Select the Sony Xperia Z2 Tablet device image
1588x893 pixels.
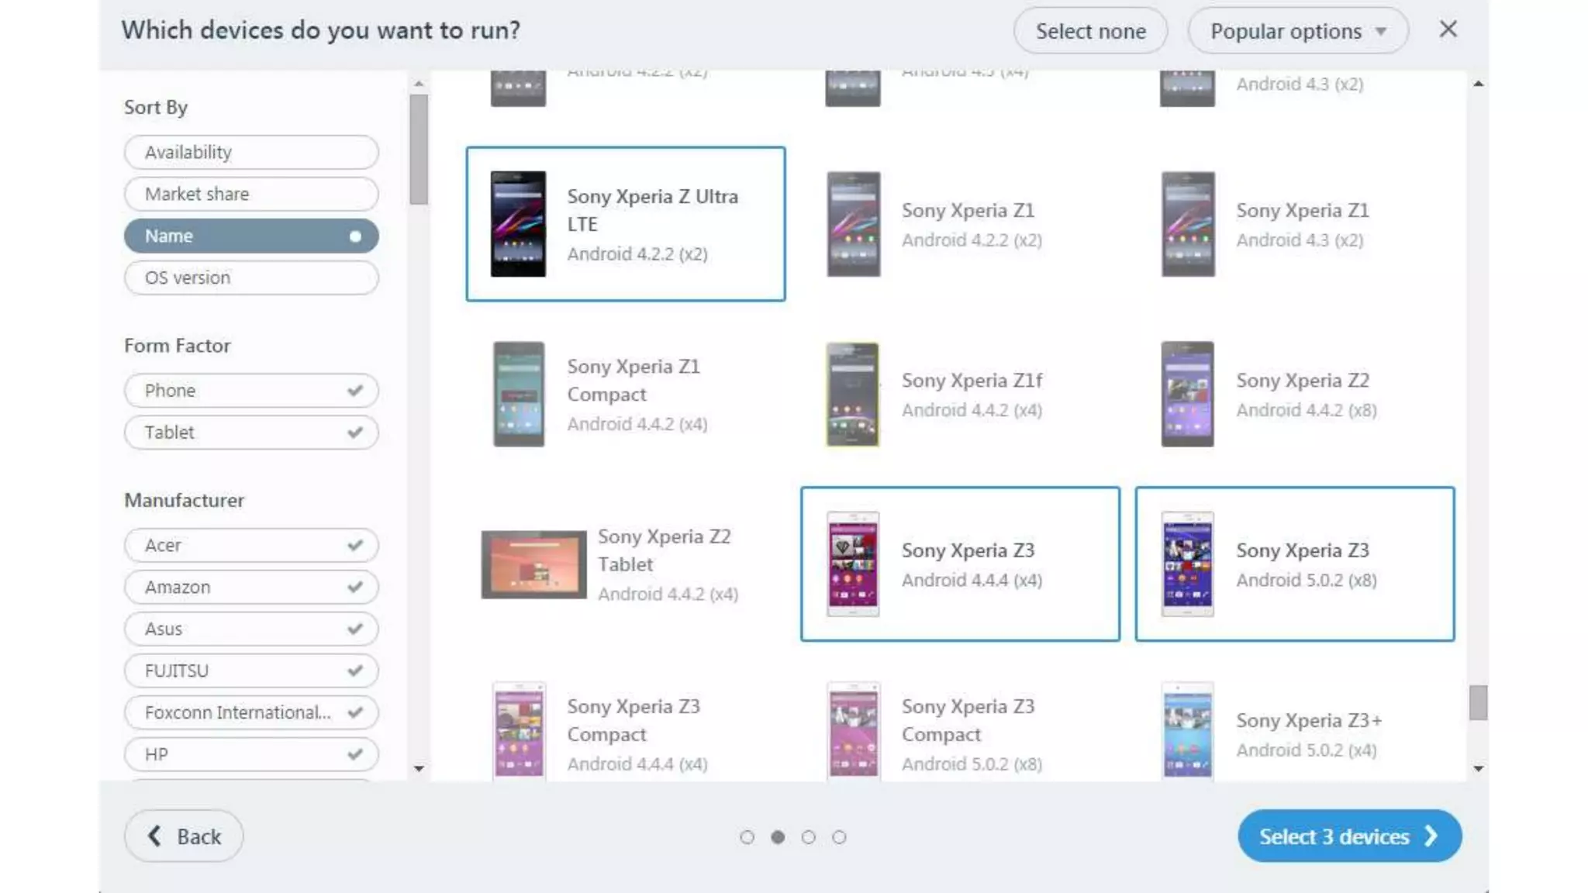(533, 564)
